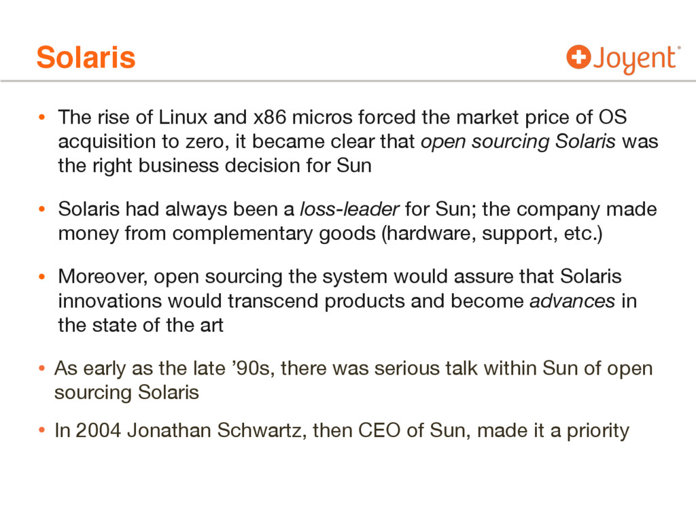Click the bullet before 'Solaris had always'
Screen dimensions: 696x522
(x=41, y=209)
